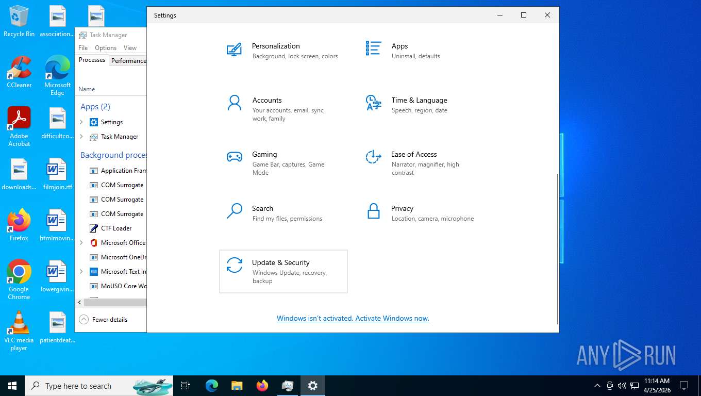This screenshot has height=396, width=701.
Task: Expand the Microsoft Office process row
Action: (81, 243)
